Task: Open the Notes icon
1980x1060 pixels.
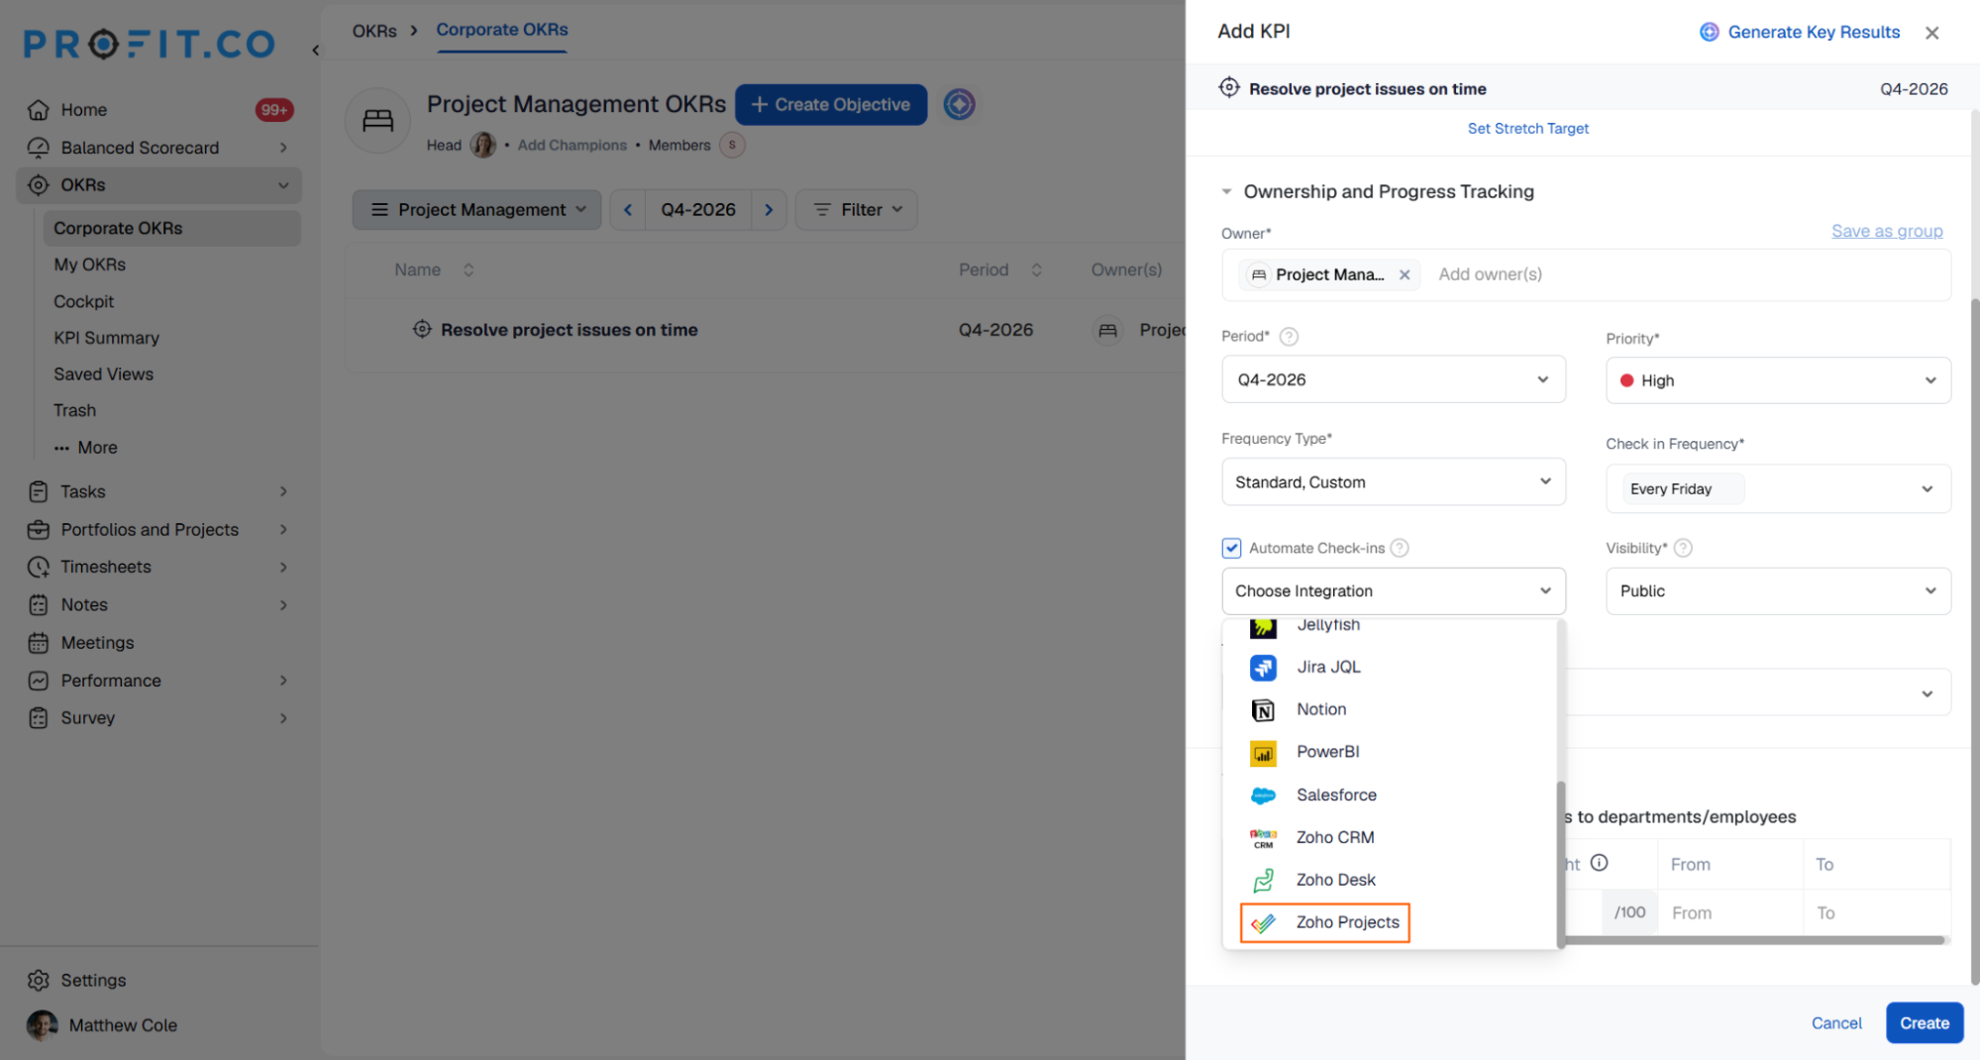Action: (39, 604)
